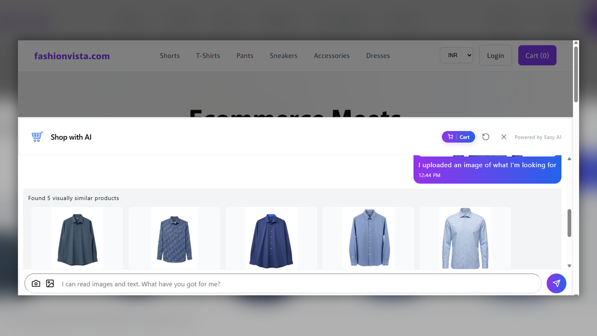Focus the chat message input field
The image size is (597, 336).
298,284
